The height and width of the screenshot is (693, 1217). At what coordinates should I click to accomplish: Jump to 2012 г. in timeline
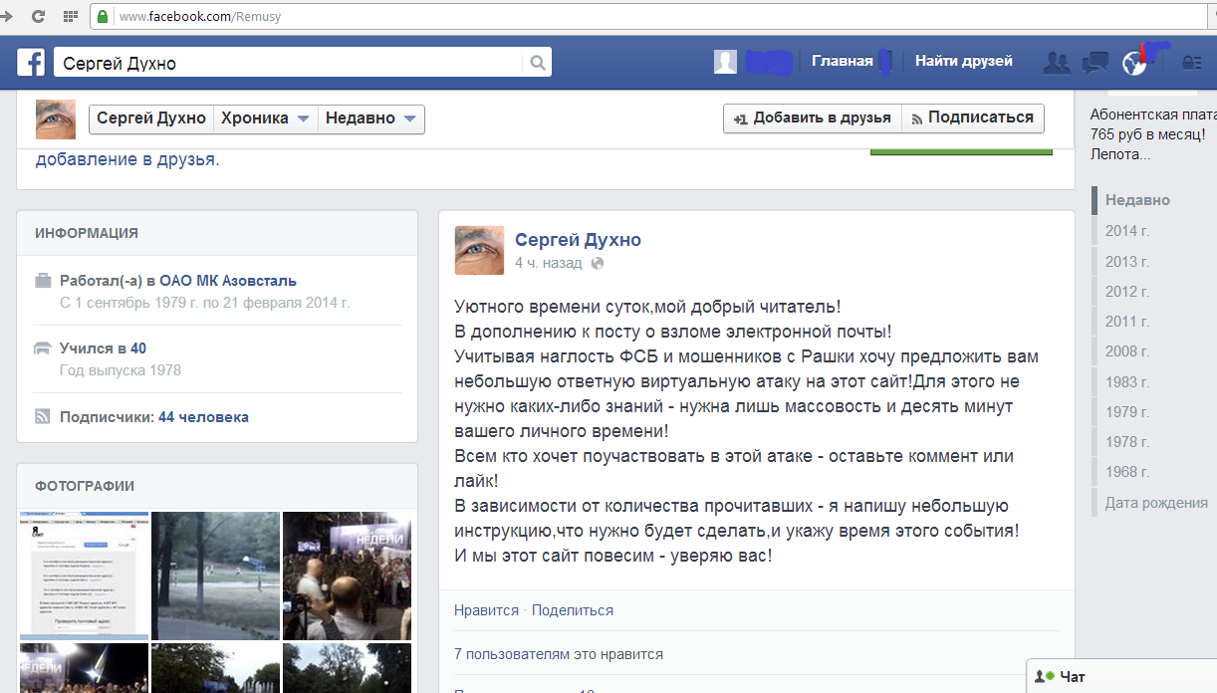click(1127, 291)
